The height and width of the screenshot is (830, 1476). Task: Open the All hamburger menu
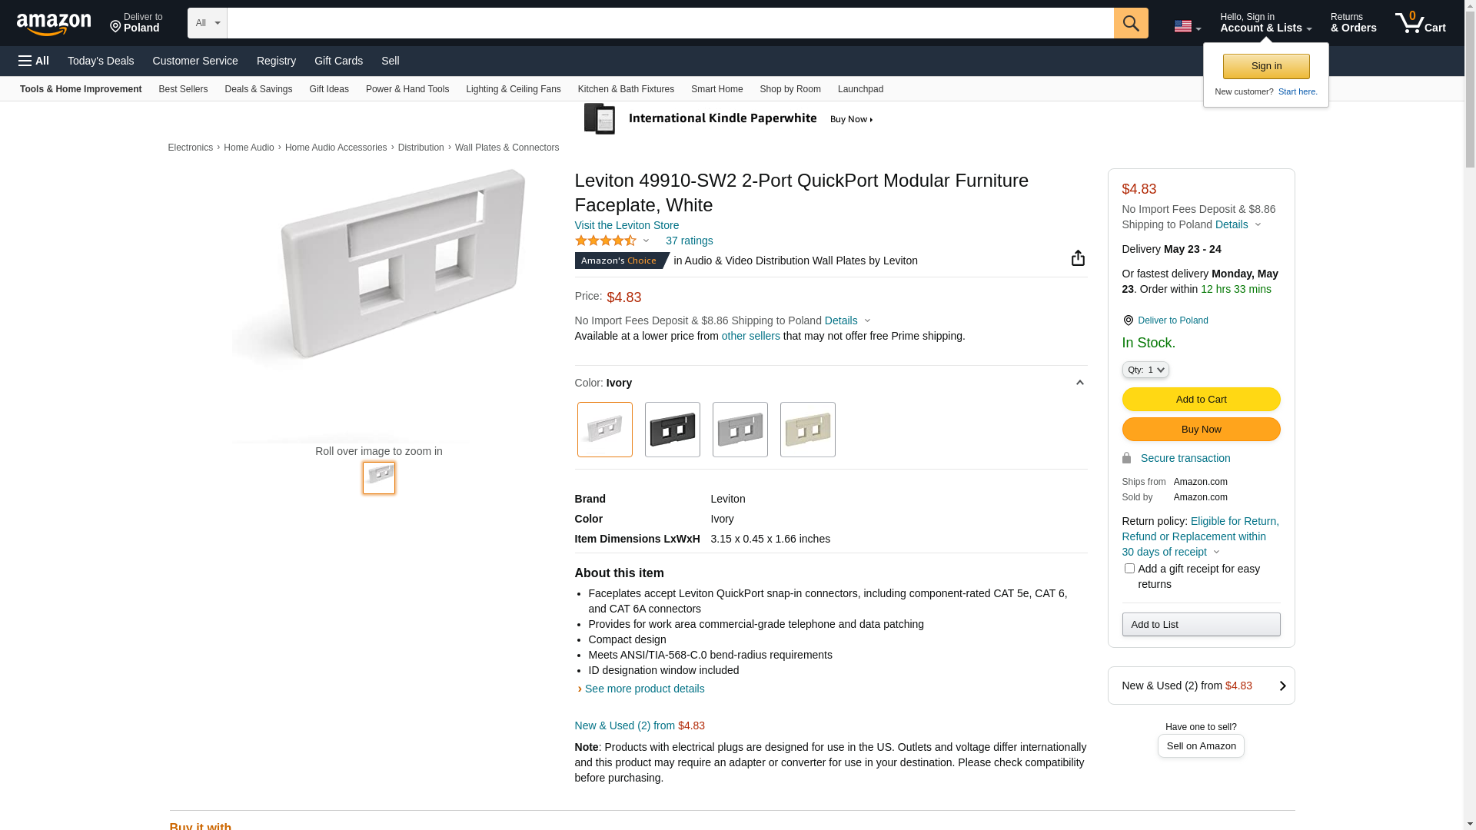(x=34, y=61)
